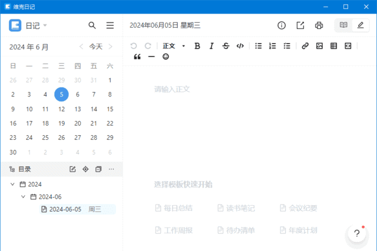Pick June 29 in calendar
377x251 pixels.
click(x=110, y=138)
